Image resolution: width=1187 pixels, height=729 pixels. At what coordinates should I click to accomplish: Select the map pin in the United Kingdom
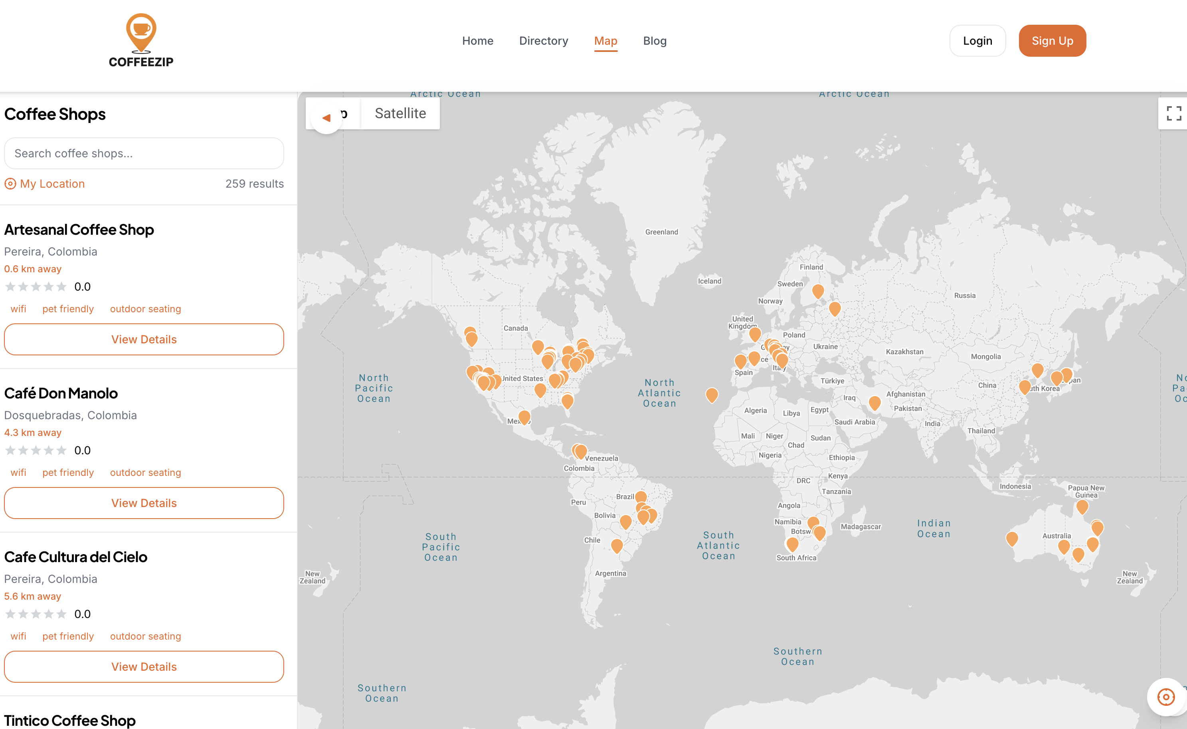pyautogui.click(x=755, y=334)
